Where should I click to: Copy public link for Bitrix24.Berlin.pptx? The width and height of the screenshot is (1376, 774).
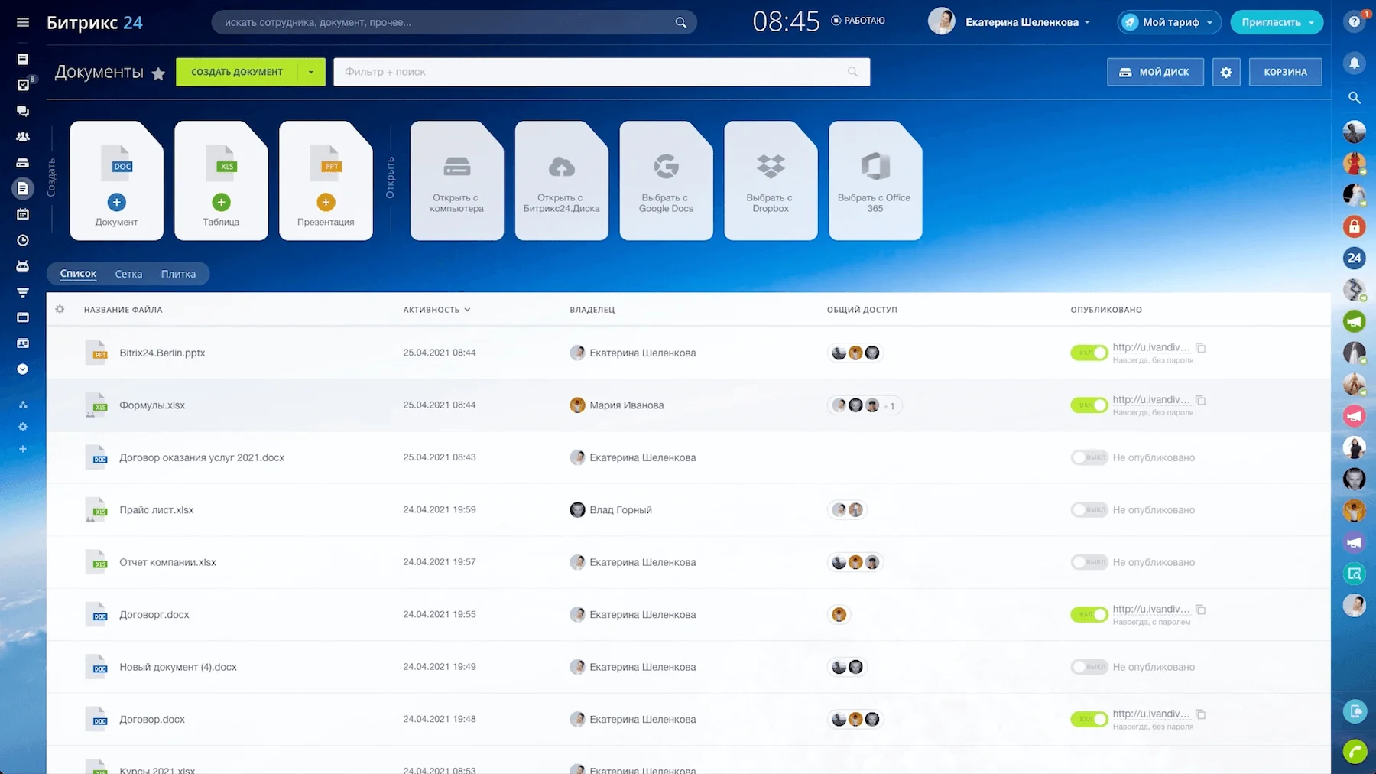coord(1200,348)
